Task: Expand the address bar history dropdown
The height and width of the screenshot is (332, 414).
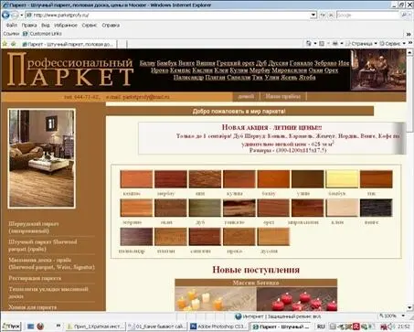Action: click(313, 15)
